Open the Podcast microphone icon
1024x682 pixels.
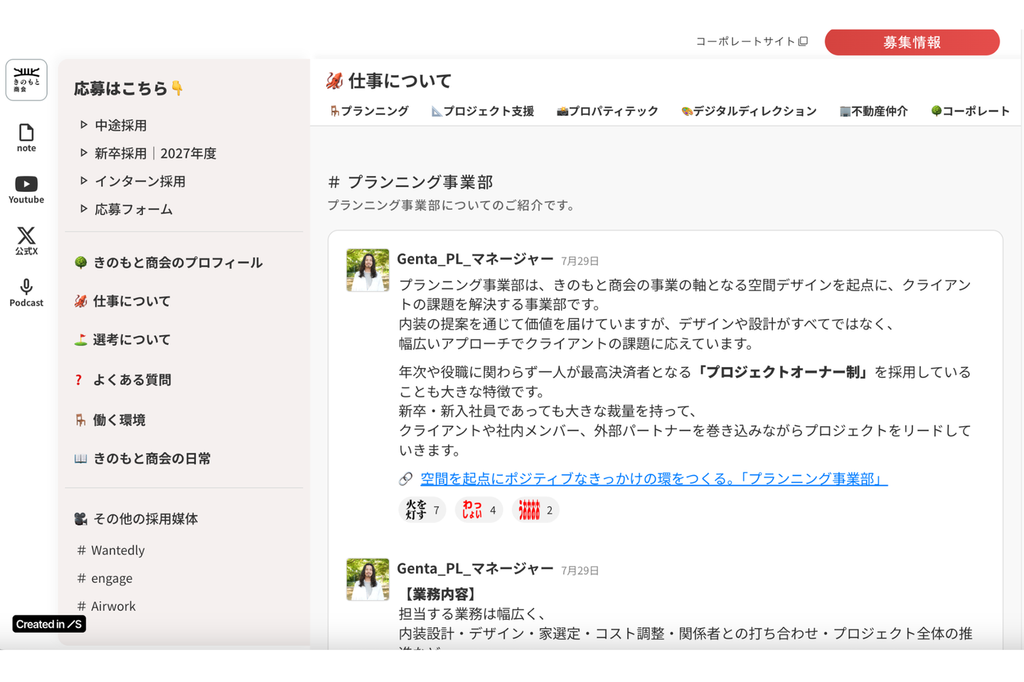[26, 286]
